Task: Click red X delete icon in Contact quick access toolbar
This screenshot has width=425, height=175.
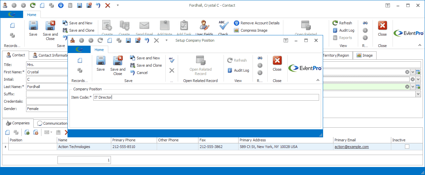Action: [x=108, y=5]
